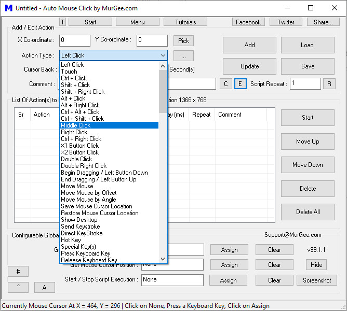Pick X2 Button Click
The width and height of the screenshot is (347, 311).
tap(109, 152)
